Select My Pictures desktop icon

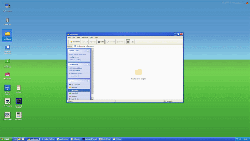pyautogui.click(x=7, y=76)
